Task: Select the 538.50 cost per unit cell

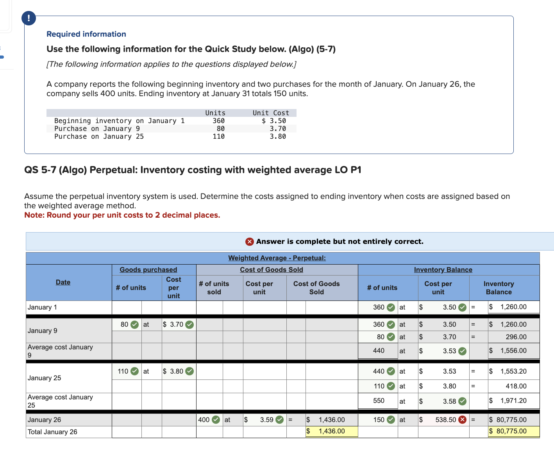Action: [x=443, y=420]
